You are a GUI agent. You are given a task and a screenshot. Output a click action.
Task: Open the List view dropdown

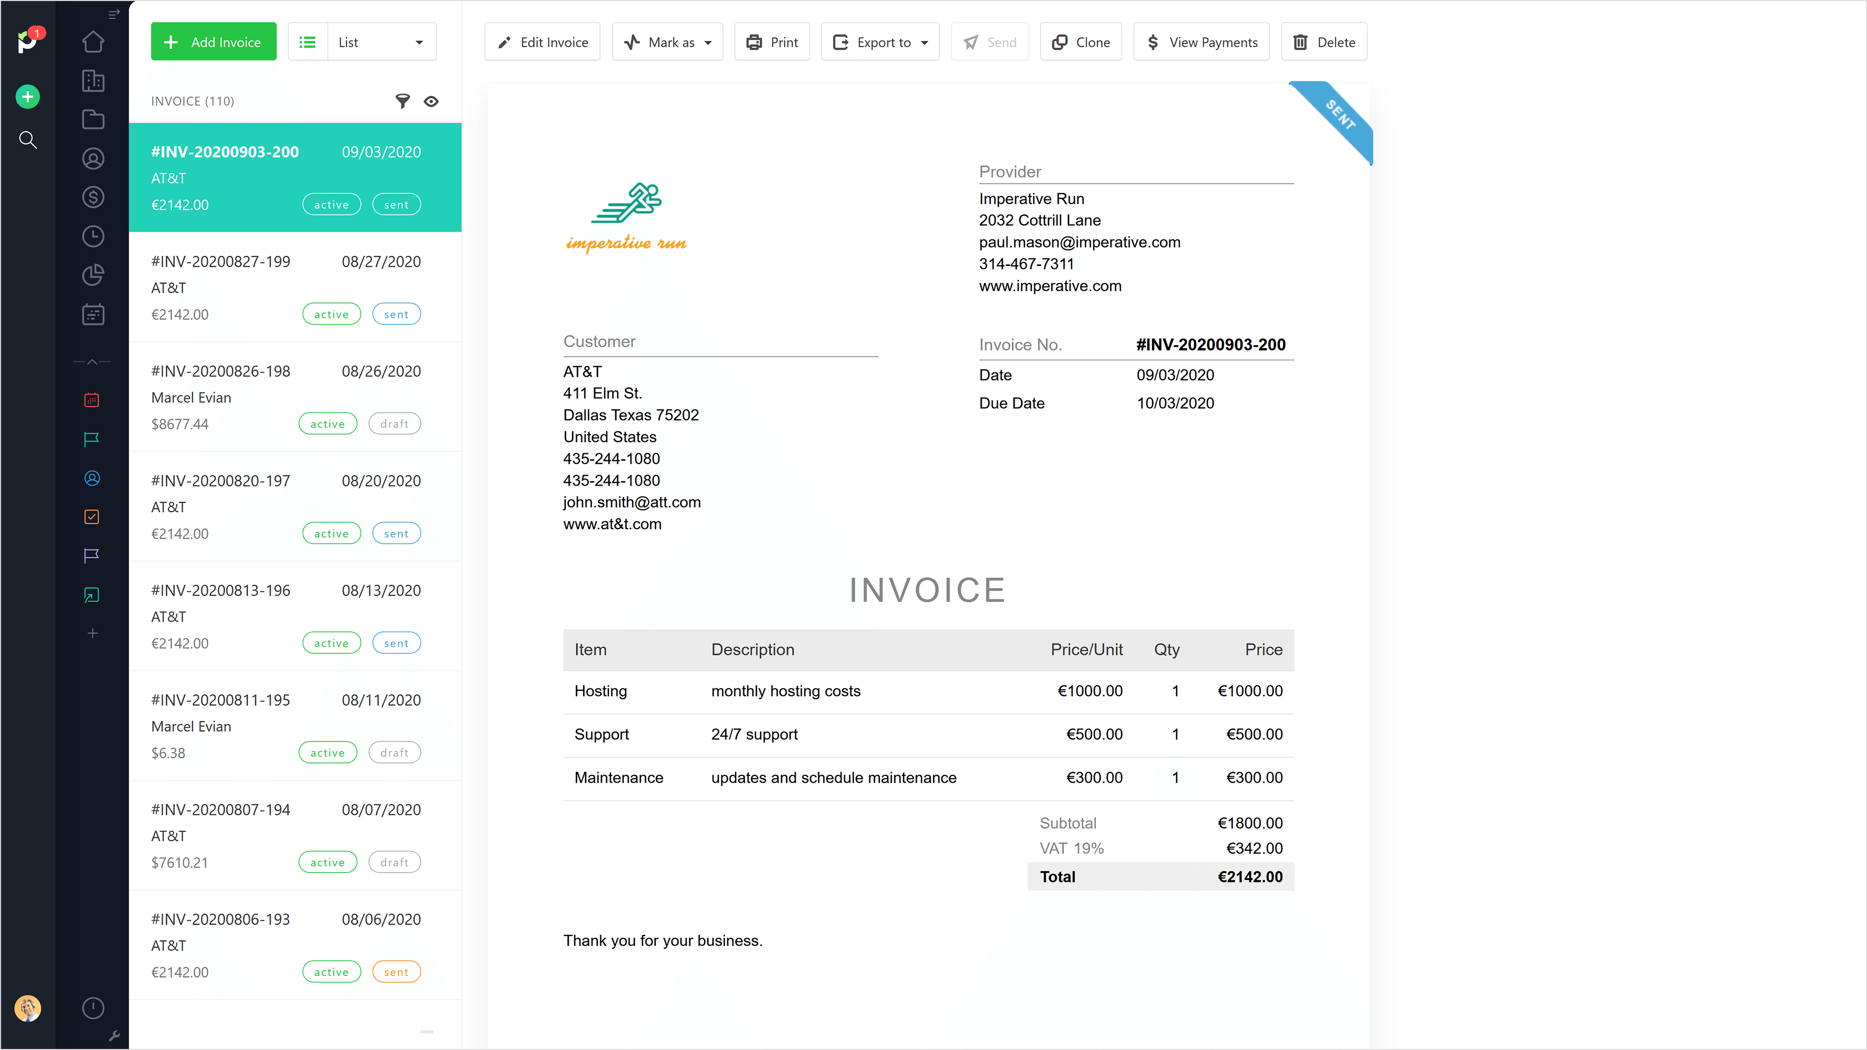(x=381, y=42)
